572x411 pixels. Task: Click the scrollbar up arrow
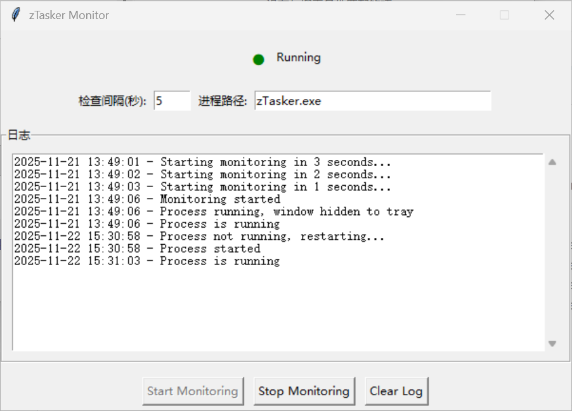coord(552,162)
